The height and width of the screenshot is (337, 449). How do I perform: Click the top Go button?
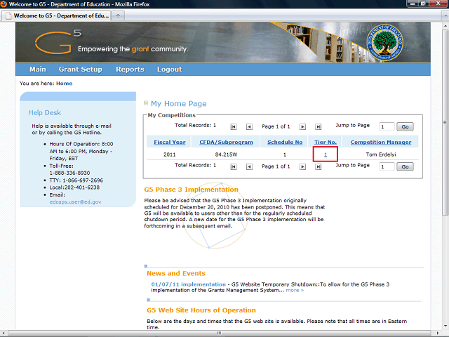coord(405,126)
